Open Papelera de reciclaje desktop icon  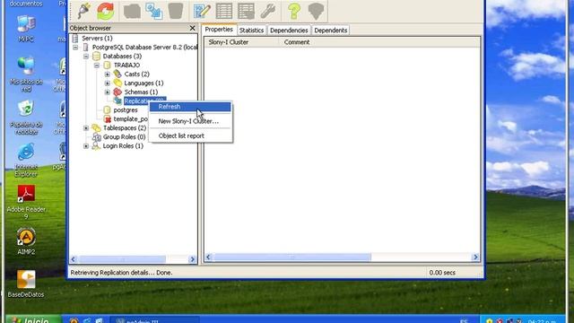[x=26, y=118]
